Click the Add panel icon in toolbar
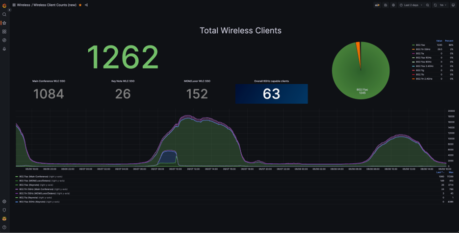Screen dimensions: 459x233 pos(377,5)
